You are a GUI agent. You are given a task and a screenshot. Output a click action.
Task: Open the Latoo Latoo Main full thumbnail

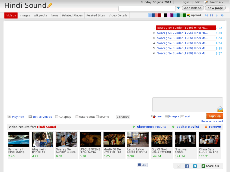(x=138, y=139)
